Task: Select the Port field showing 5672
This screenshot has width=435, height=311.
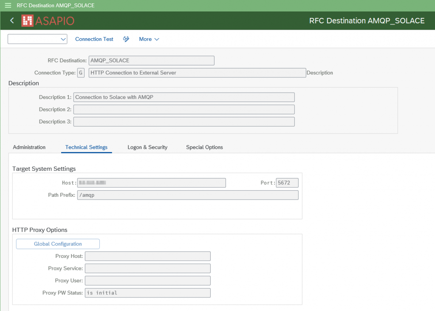Action: pos(287,183)
